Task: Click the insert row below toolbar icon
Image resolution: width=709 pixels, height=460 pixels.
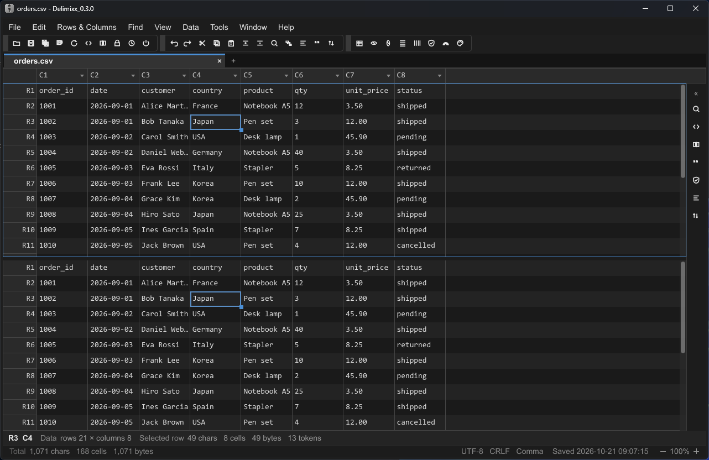Action: [x=260, y=43]
